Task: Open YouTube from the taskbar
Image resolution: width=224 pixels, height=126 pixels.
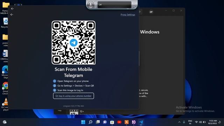Action: (x=119, y=122)
